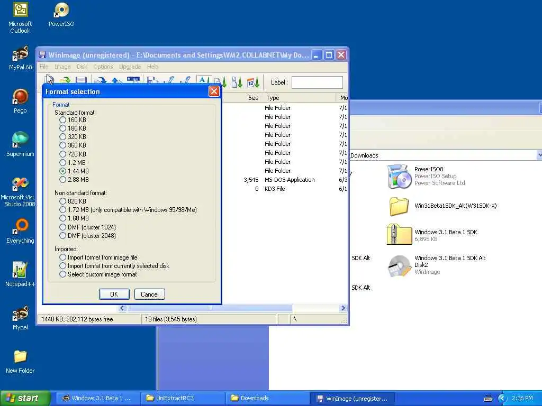Choose the 1.2 MB standard format

click(x=62, y=163)
